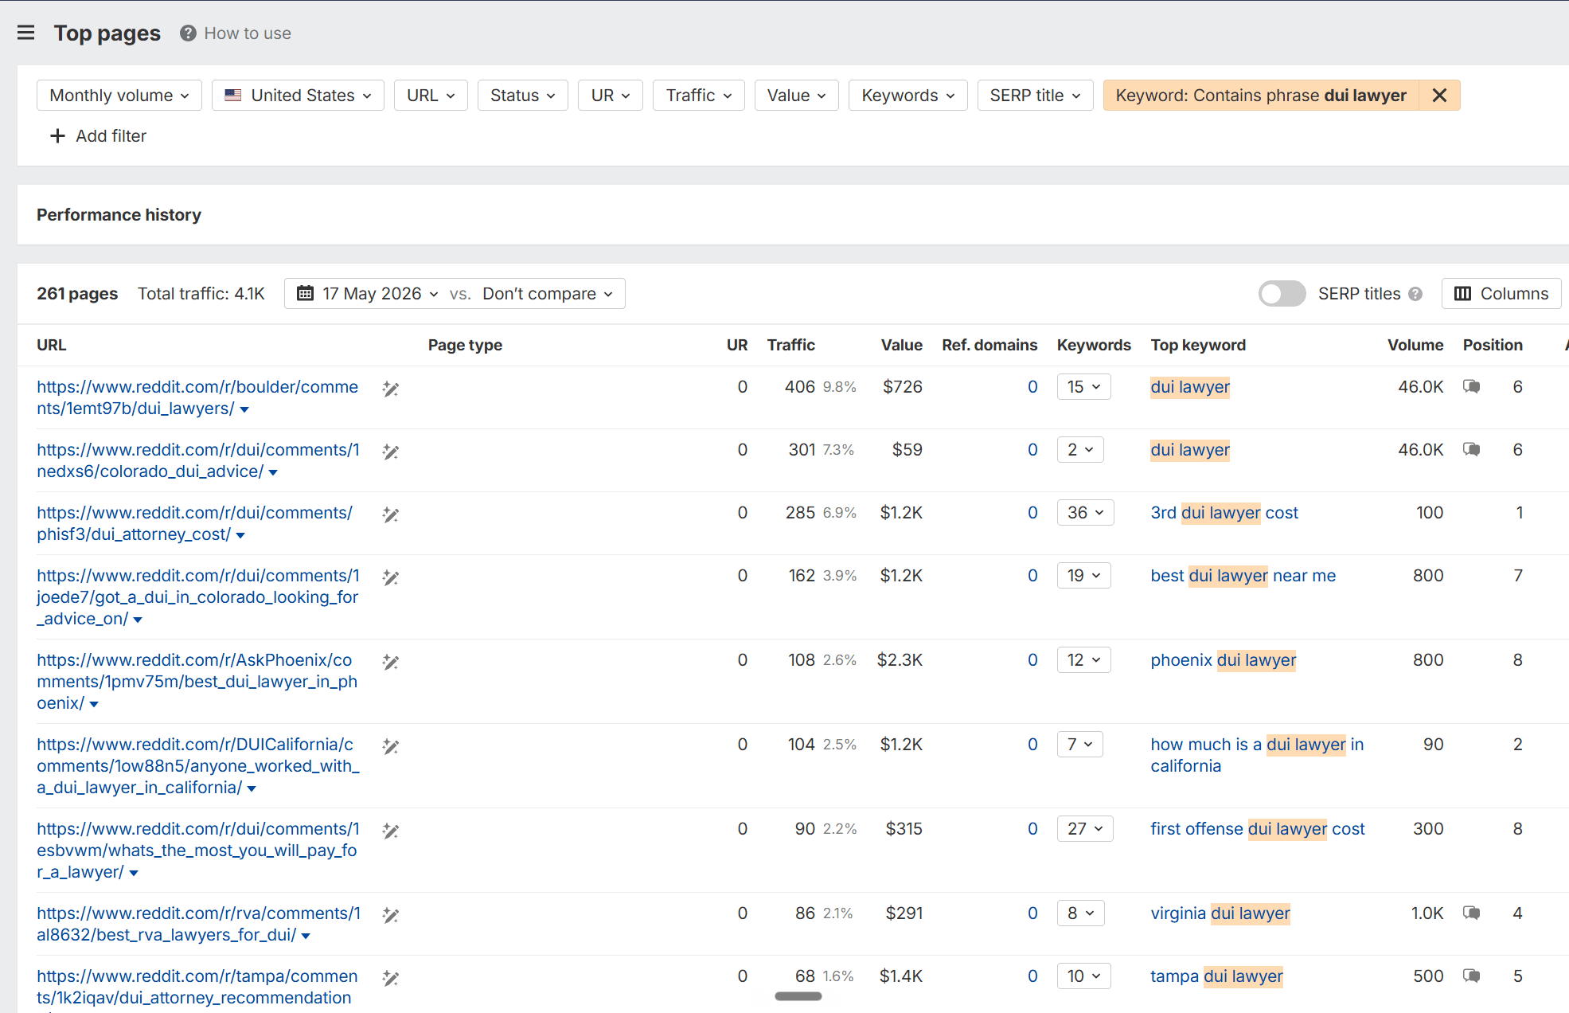Sort the table by Position column
Screen dimensions: 1569x1013
[x=1493, y=345]
